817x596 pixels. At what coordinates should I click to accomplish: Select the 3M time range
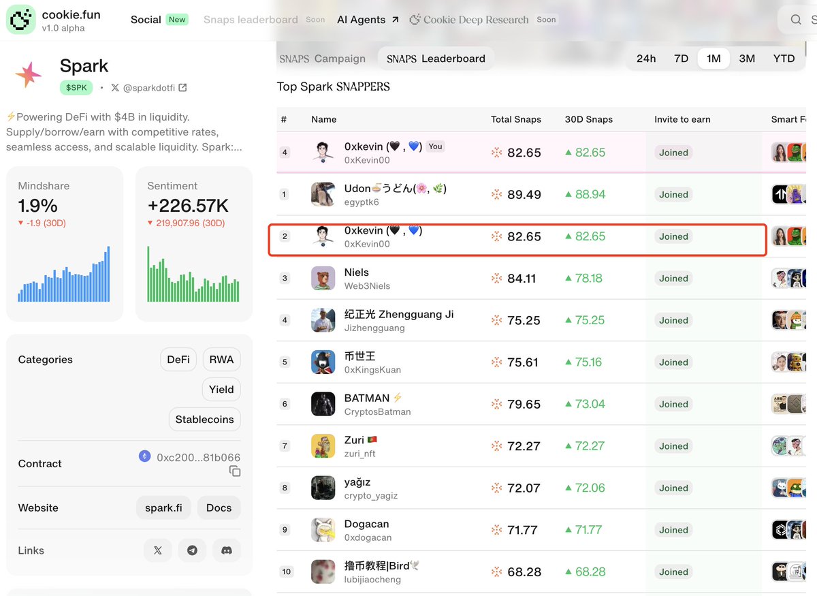747,59
